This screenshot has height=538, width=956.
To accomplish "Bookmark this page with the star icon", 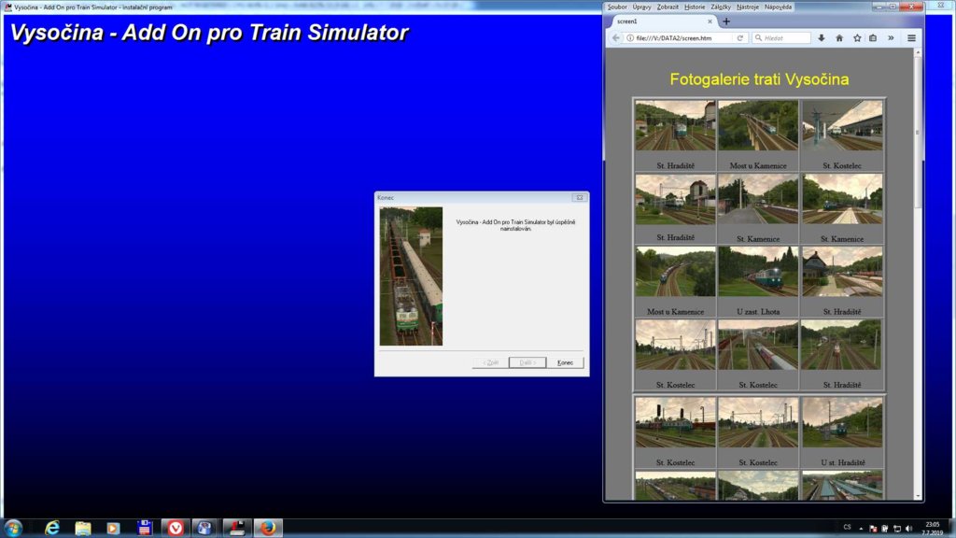I will 857,37.
